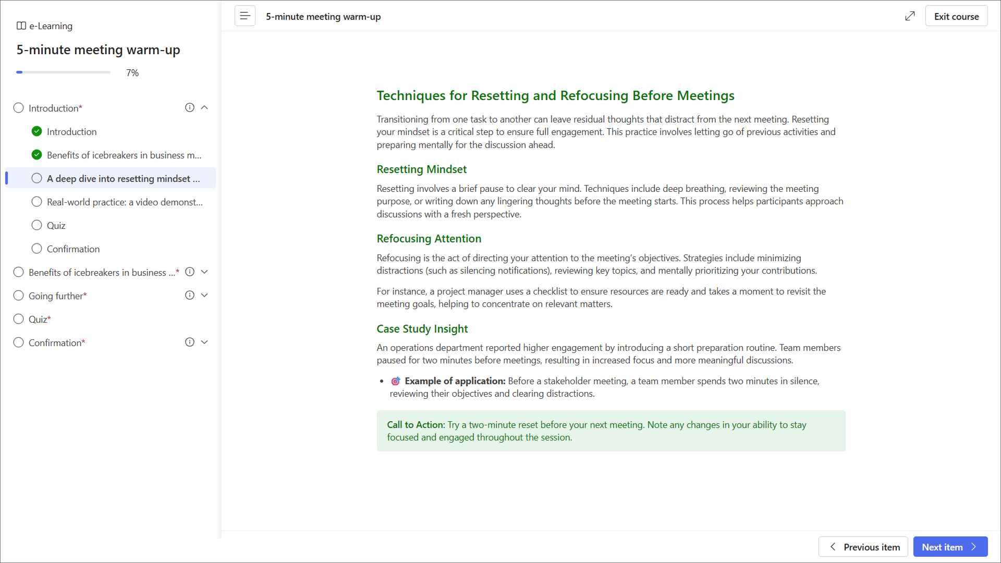Open info icon beside Confirmation section
1001x563 pixels.
point(190,342)
